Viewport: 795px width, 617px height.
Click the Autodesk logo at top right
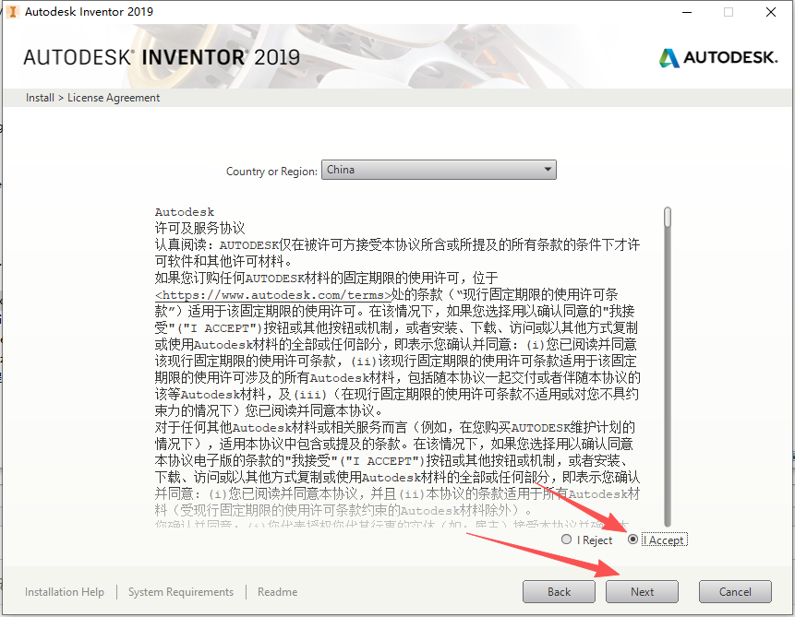[718, 57]
